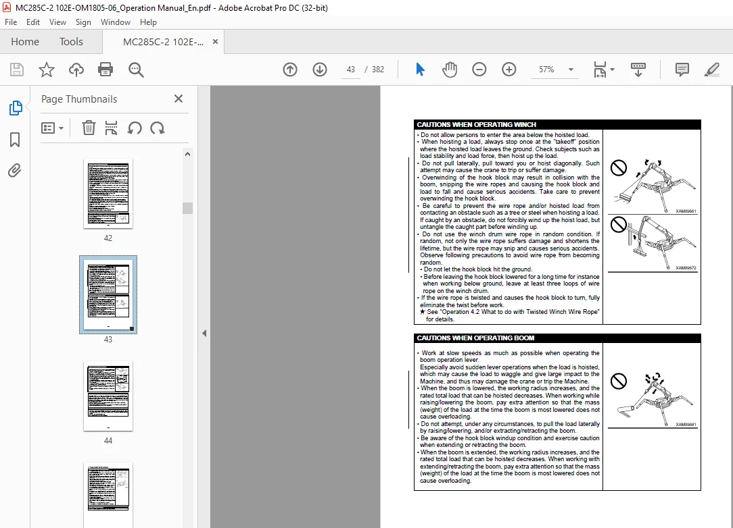Expand the fit page width dropdown
This screenshot has width=733, height=528.
tap(613, 70)
